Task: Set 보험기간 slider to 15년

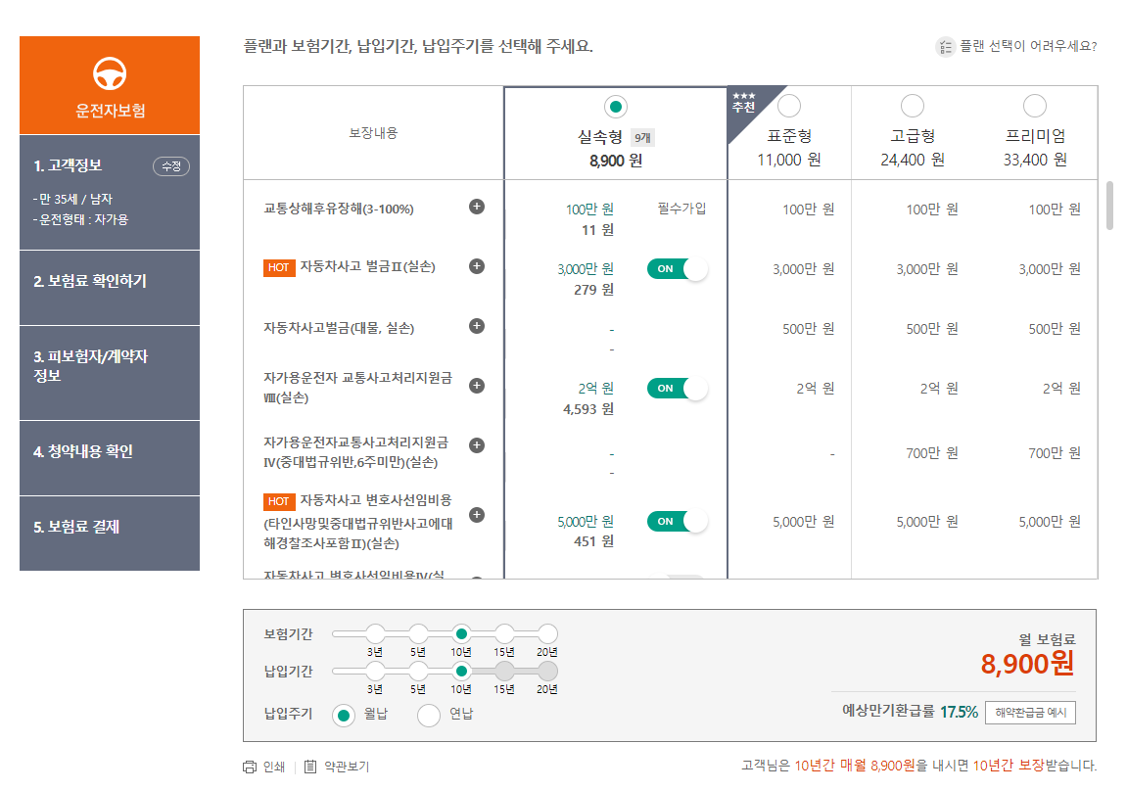Action: click(504, 633)
